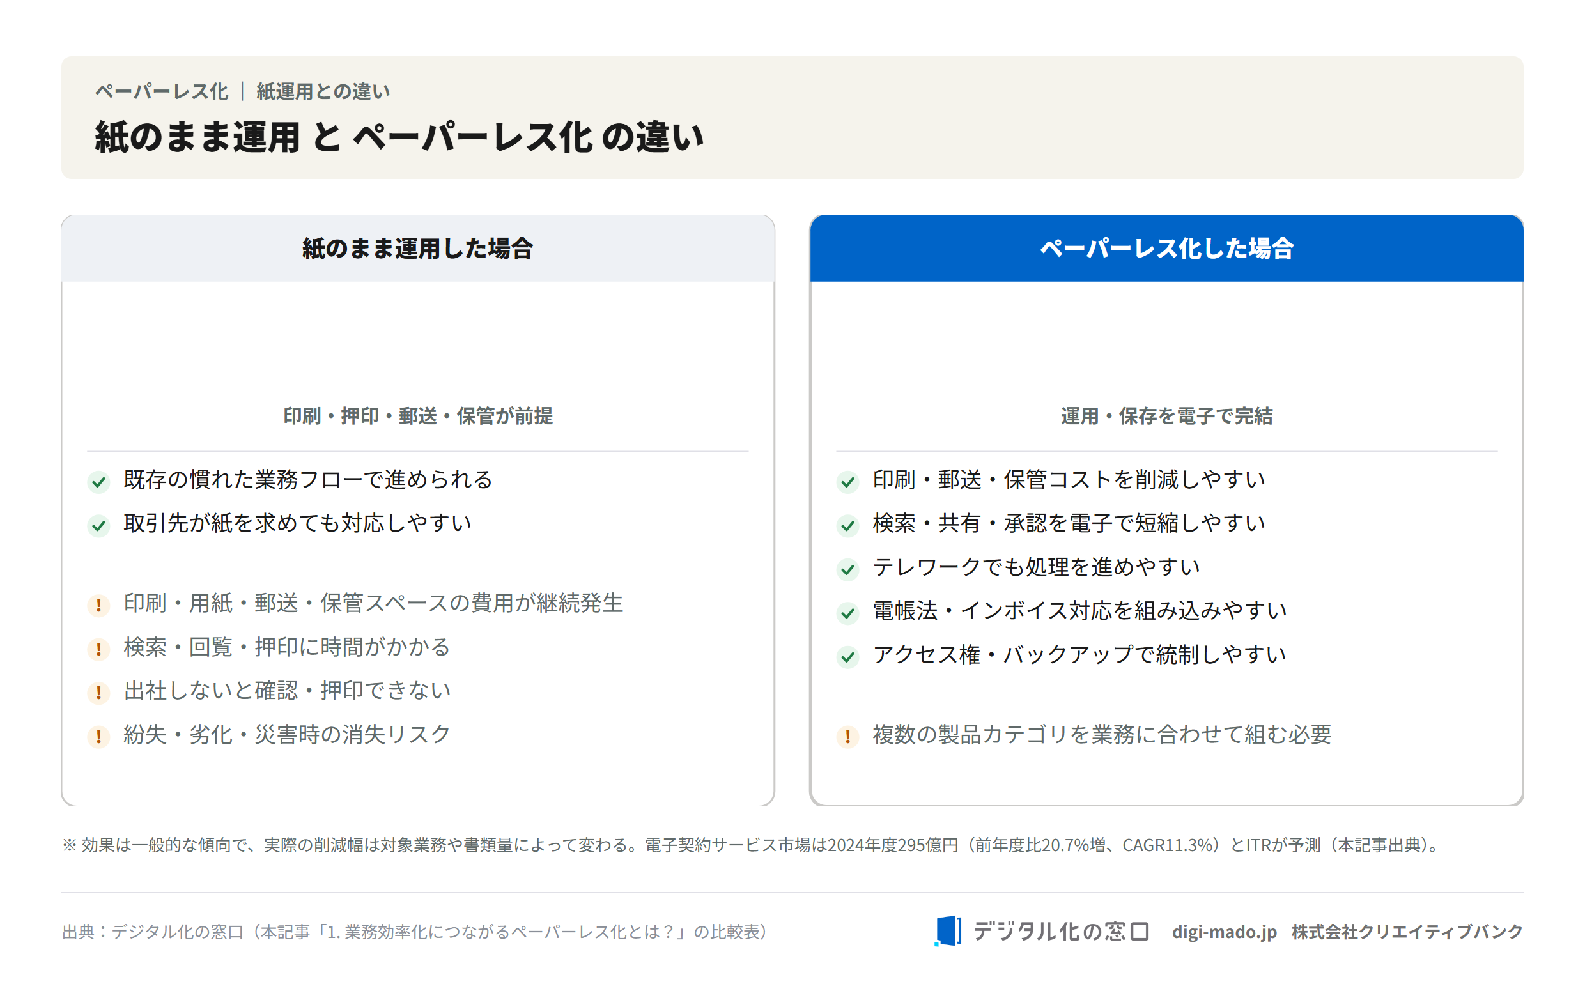Click the warning icon beside 検索・回覧・押印
The height and width of the screenshot is (1007, 1585).
(98, 649)
